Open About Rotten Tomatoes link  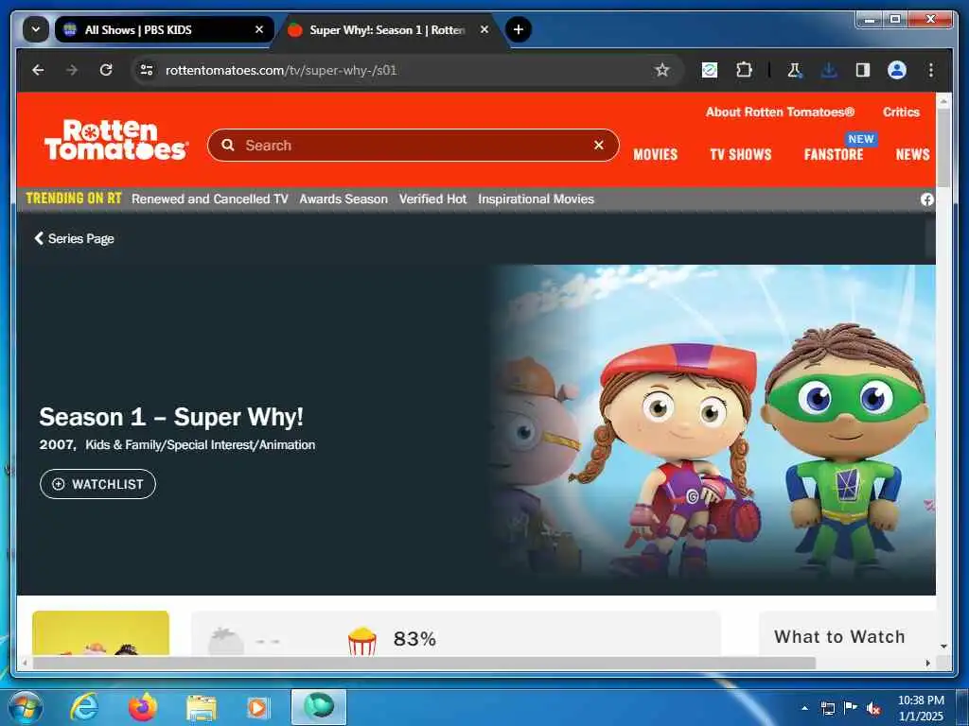tap(780, 112)
